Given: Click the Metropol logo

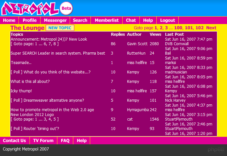Looking at the screenshot, I should tap(30, 8).
